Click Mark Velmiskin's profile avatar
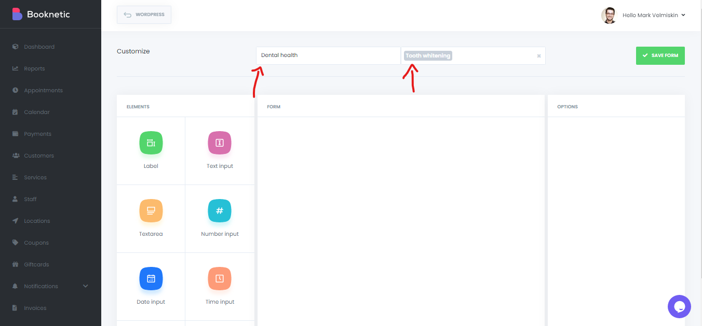 (609, 15)
